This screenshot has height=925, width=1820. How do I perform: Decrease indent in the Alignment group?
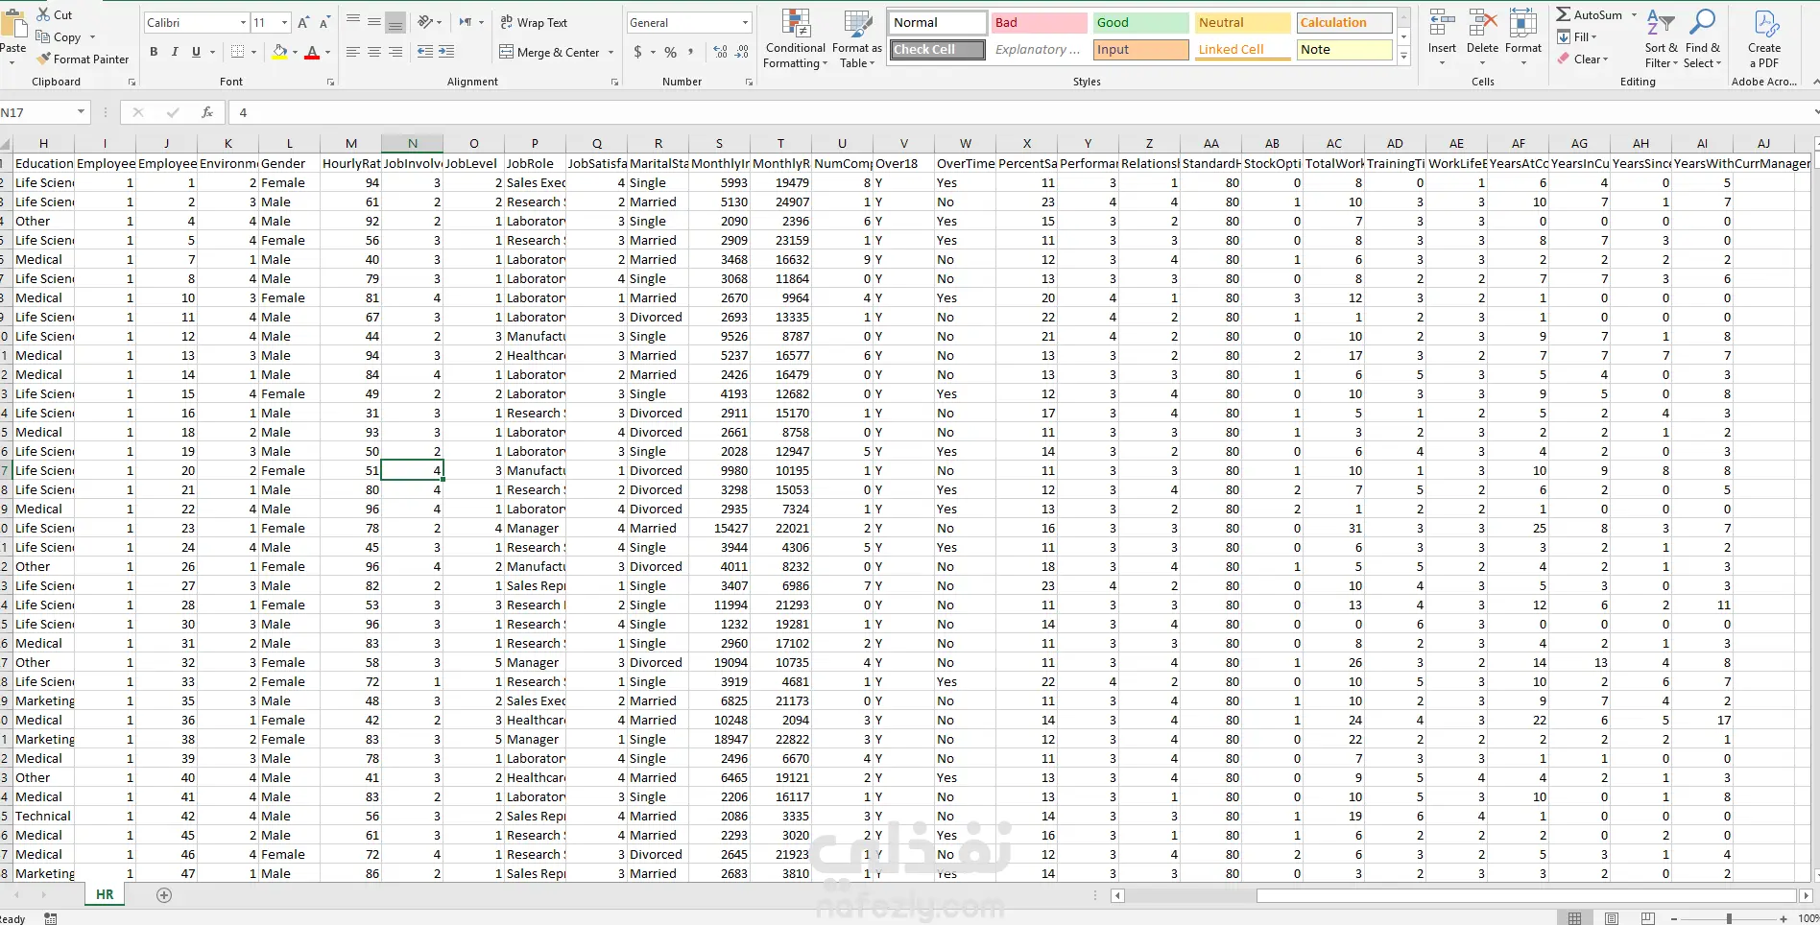coord(425,52)
